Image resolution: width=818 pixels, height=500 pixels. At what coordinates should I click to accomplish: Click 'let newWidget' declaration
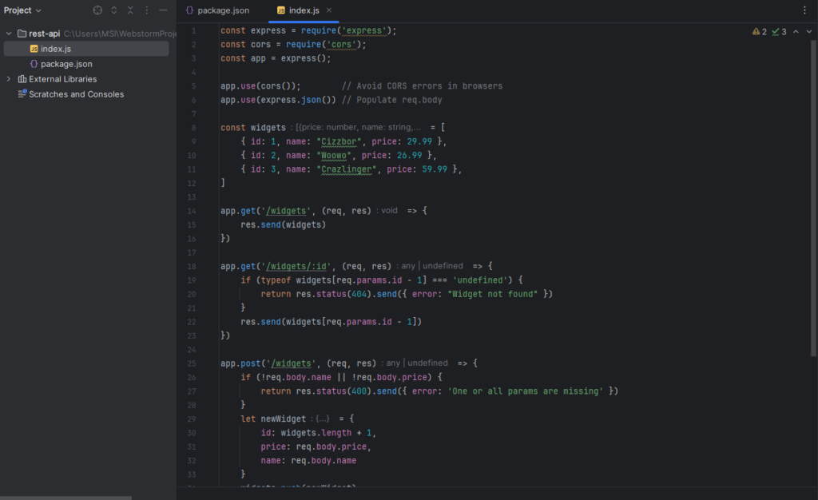pyautogui.click(x=273, y=419)
